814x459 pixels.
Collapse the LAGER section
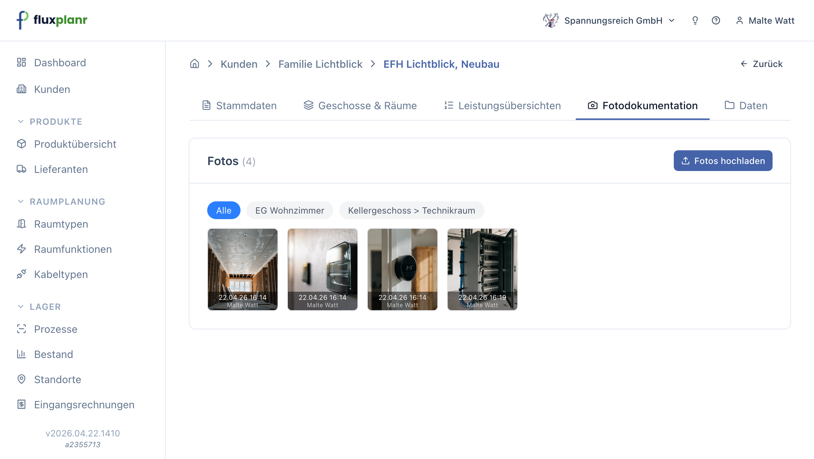pyautogui.click(x=39, y=306)
